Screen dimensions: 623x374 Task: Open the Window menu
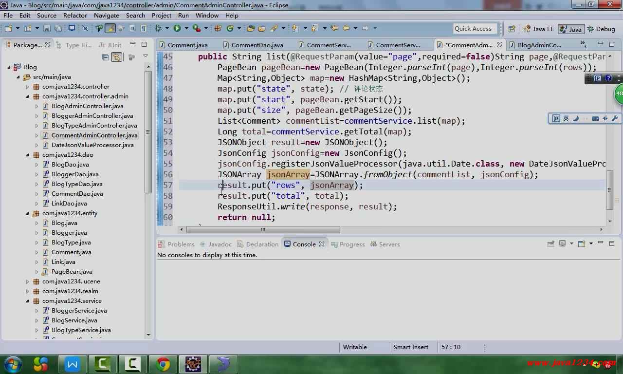(x=207, y=15)
